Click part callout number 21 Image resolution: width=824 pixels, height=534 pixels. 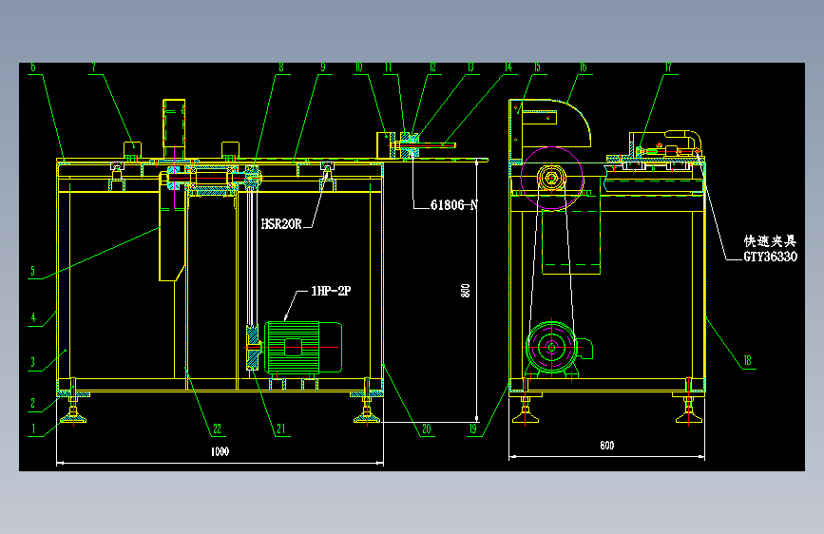[x=280, y=429]
